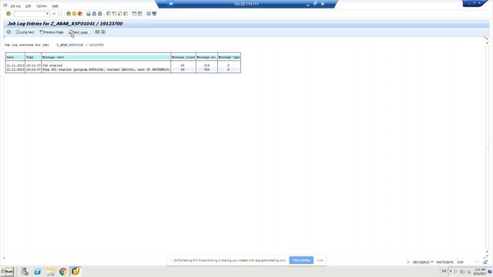Expand the status bar triangle left of GKCUSER23
The width and height of the screenshot is (493, 277).
(x=408, y=262)
